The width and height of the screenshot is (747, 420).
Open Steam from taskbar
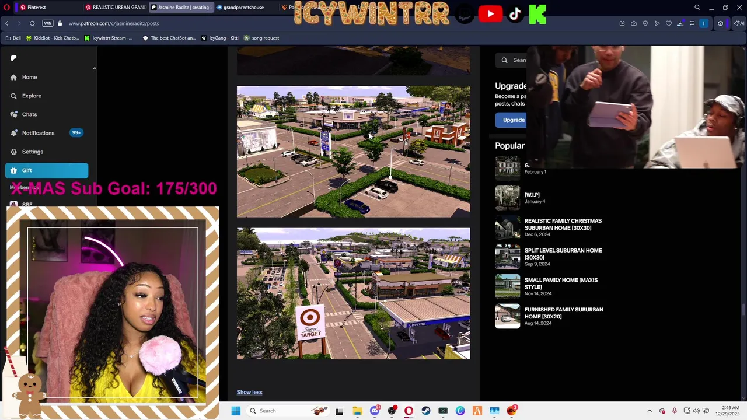coord(426,411)
